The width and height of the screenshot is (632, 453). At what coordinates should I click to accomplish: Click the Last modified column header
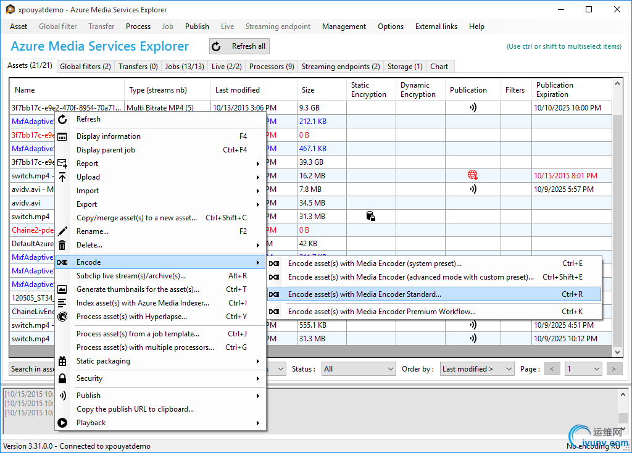coord(254,90)
